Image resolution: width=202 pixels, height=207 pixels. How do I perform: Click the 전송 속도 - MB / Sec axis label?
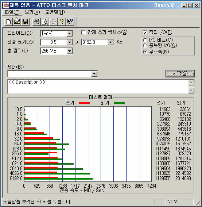point(82,190)
